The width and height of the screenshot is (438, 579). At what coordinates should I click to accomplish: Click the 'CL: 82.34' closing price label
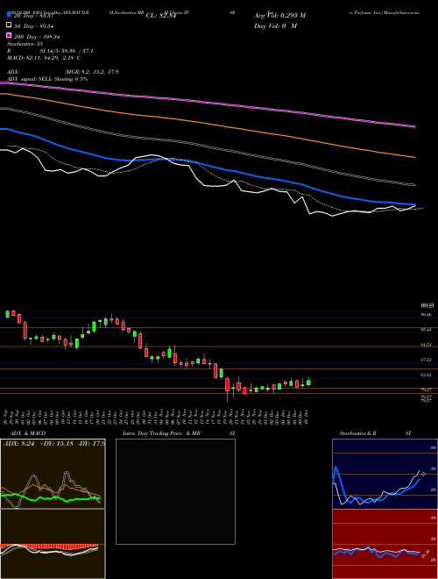[x=161, y=16]
